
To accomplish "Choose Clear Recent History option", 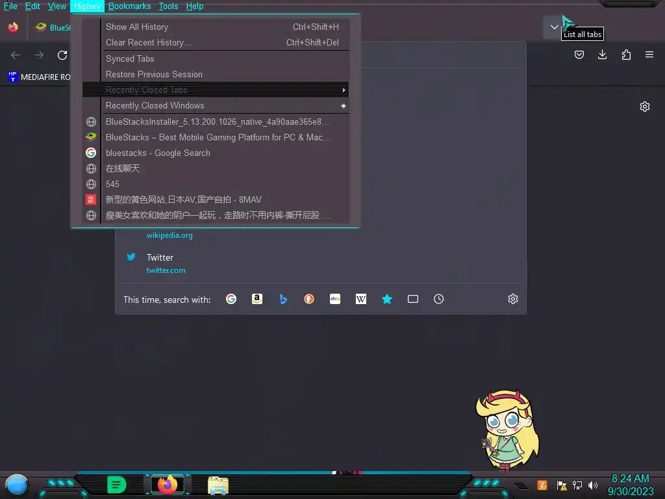I will pos(216,42).
